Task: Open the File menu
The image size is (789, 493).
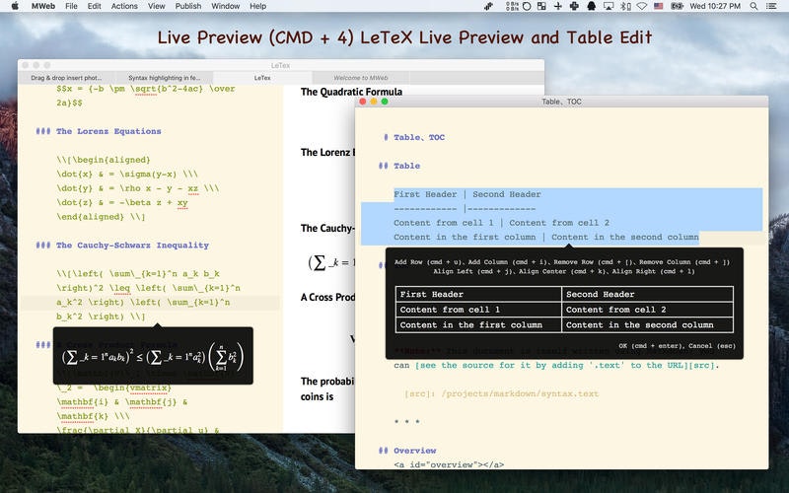Action: click(x=71, y=6)
